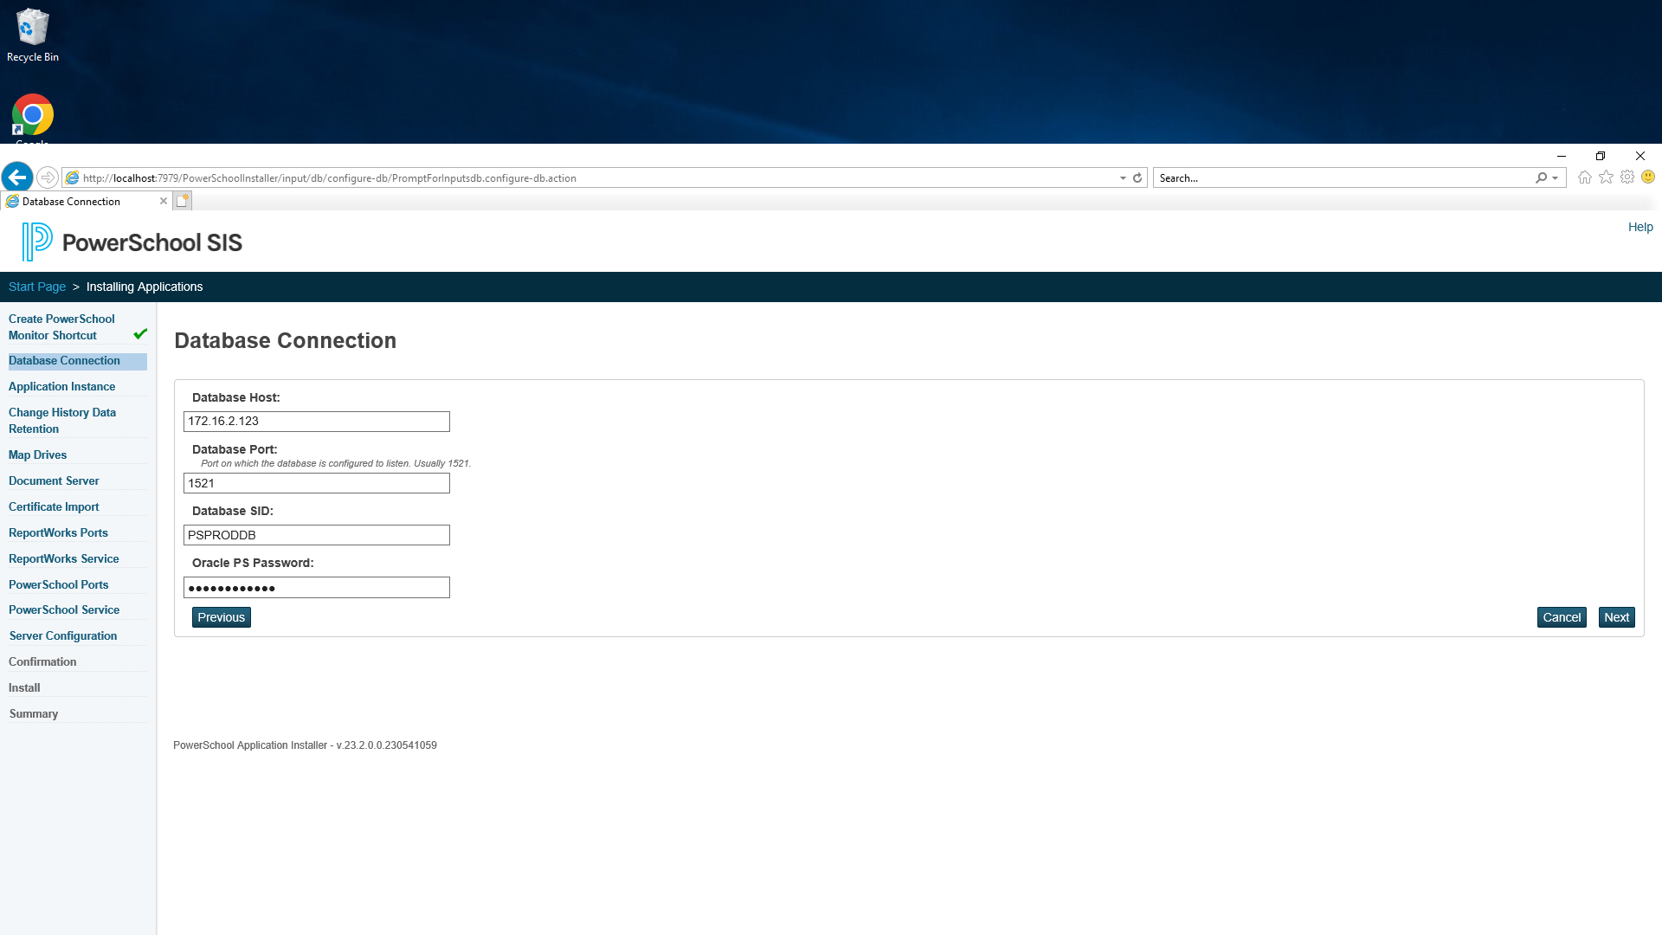Viewport: 1662px width, 935px height.
Task: Click the PowerSchool SIS logo
Action: tap(132, 242)
